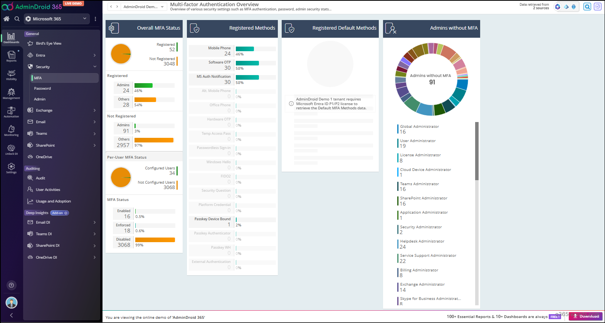Select the Password menu item
This screenshot has width=605, height=323.
pyautogui.click(x=42, y=89)
